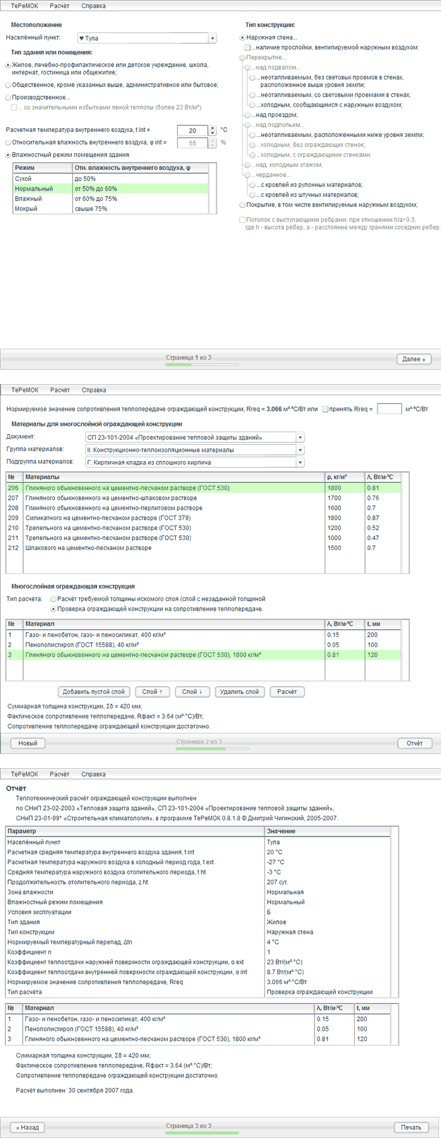Select material row 208 цементно-перлитовом растворе
The image size is (441, 1138).
(x=203, y=508)
